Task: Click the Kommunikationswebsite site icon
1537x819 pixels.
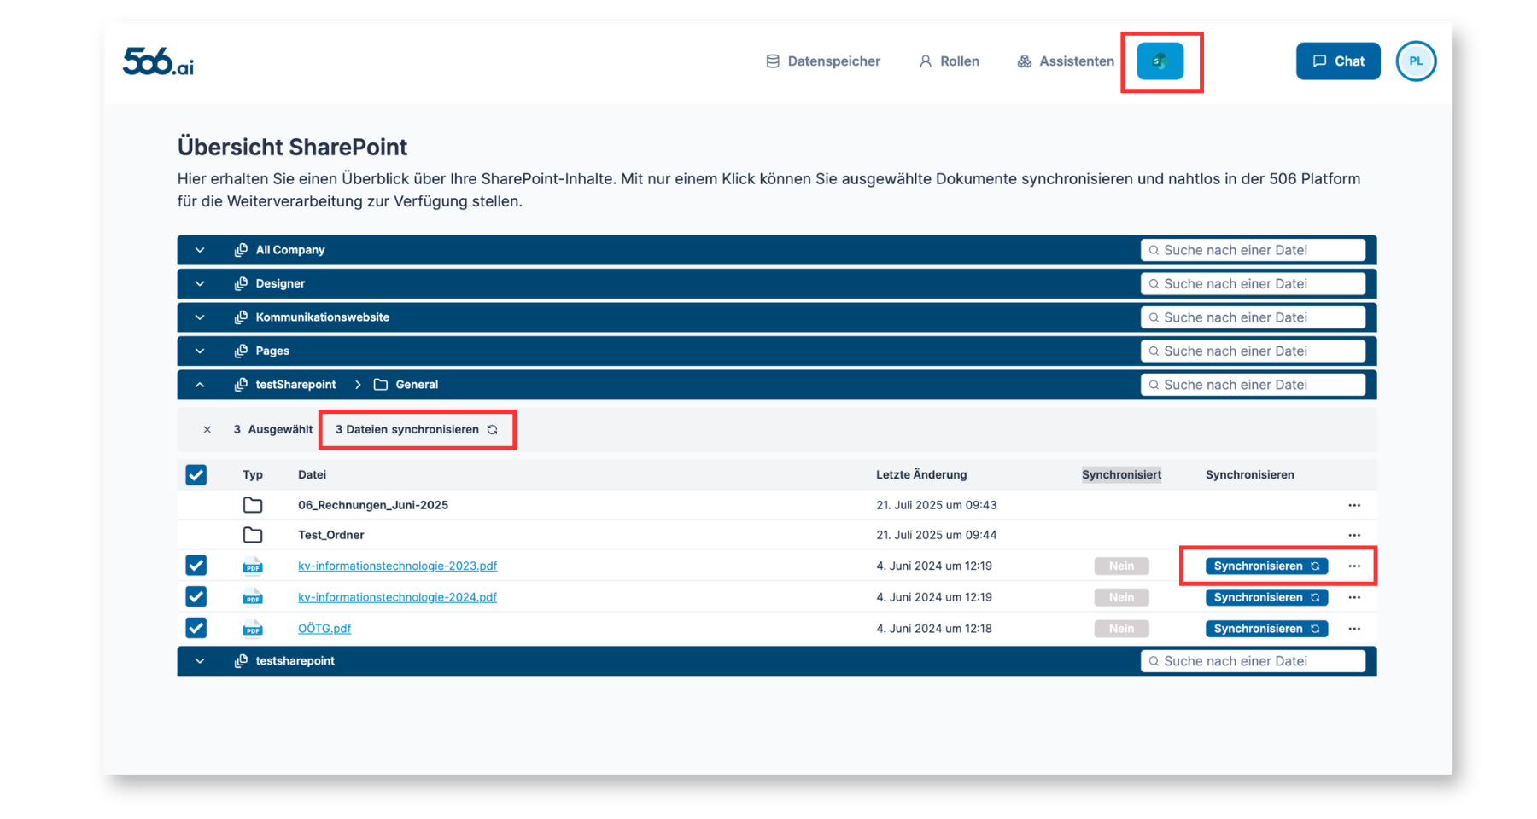Action: tap(241, 317)
